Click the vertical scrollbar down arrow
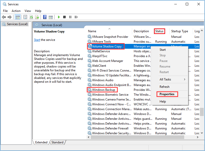Viewport: 205px width, 151px height. coord(202,133)
